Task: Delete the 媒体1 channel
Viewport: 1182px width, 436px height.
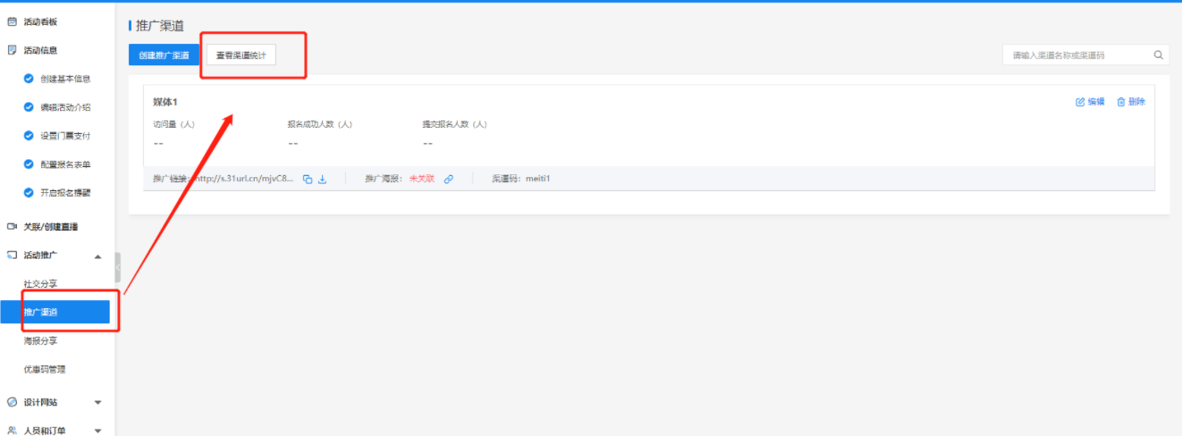Action: 1131,102
